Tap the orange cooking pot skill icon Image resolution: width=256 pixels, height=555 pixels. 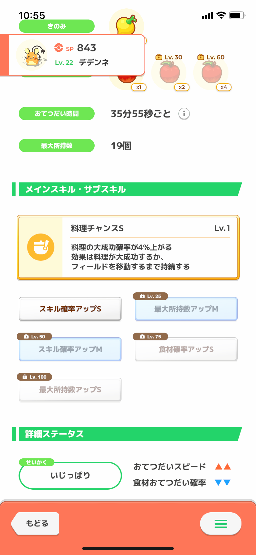(x=41, y=247)
